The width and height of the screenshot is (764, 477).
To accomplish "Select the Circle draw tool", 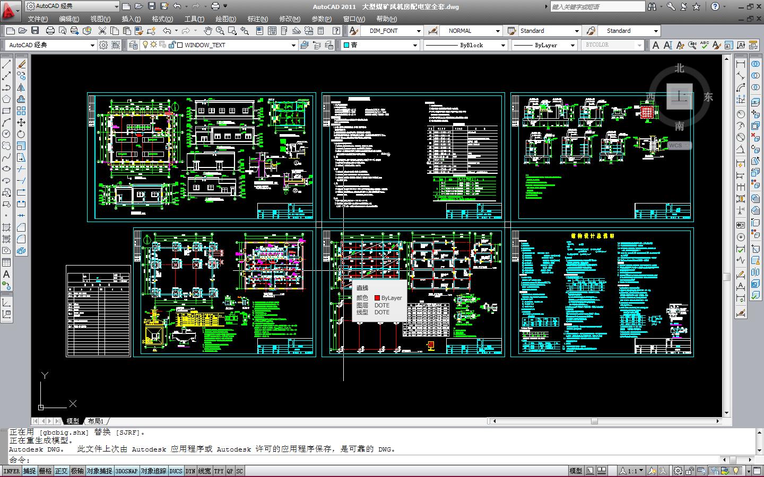I will [x=6, y=134].
